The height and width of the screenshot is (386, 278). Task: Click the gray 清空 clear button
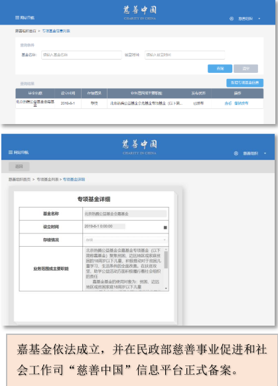pos(245,68)
